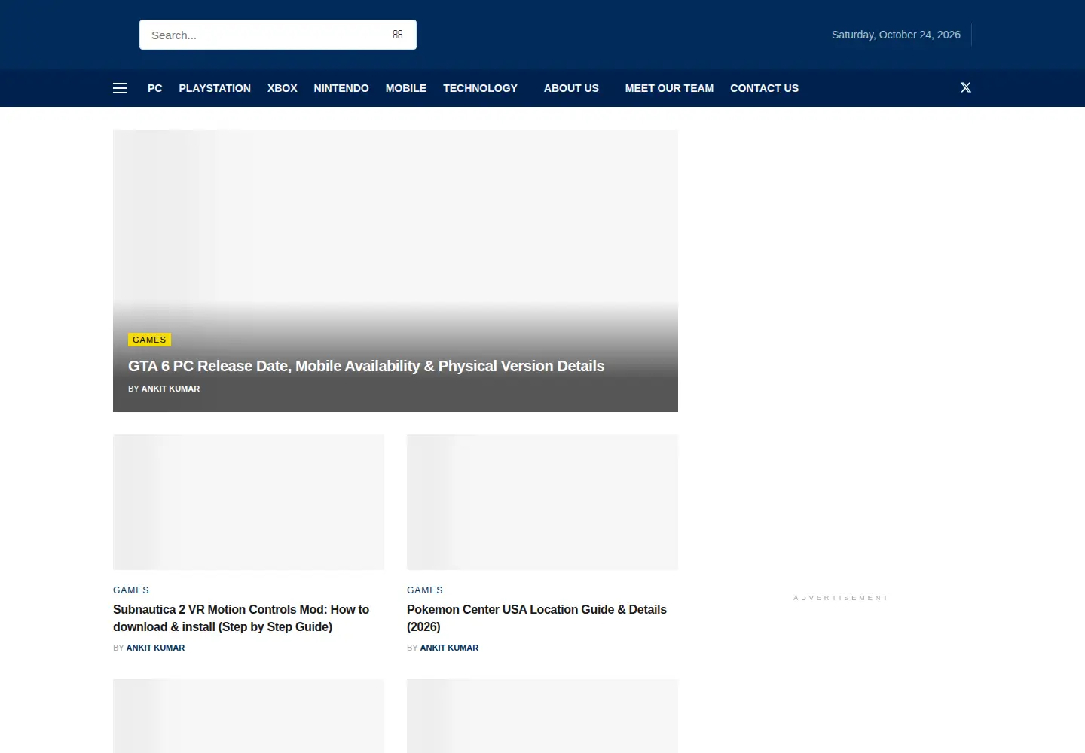1085x753 pixels.
Task: Open author Ankit Kumar on the GTA 6 article
Action: (170, 389)
